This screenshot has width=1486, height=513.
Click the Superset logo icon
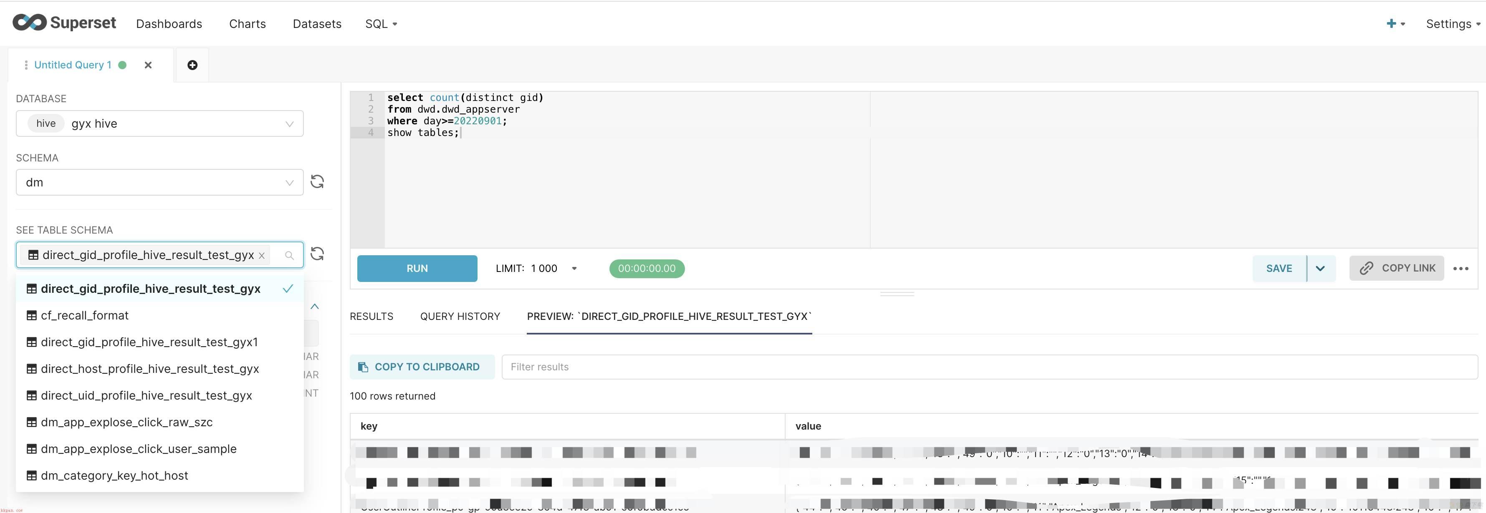pyautogui.click(x=25, y=21)
